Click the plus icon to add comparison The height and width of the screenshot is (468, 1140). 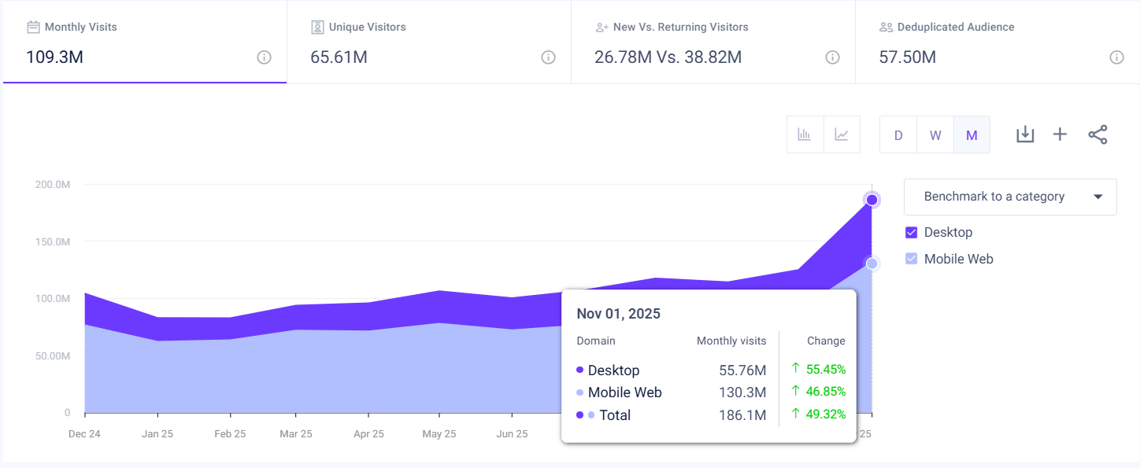point(1060,135)
